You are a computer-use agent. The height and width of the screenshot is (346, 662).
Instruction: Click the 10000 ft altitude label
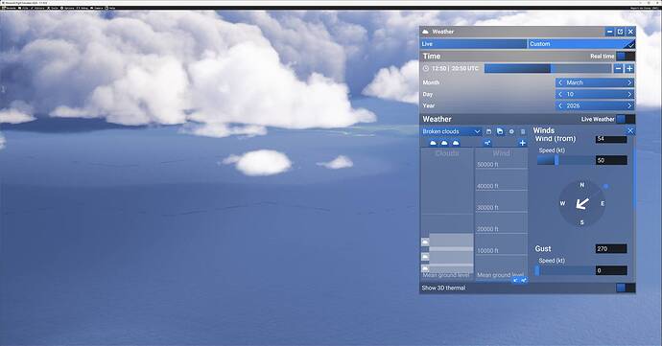coord(488,251)
